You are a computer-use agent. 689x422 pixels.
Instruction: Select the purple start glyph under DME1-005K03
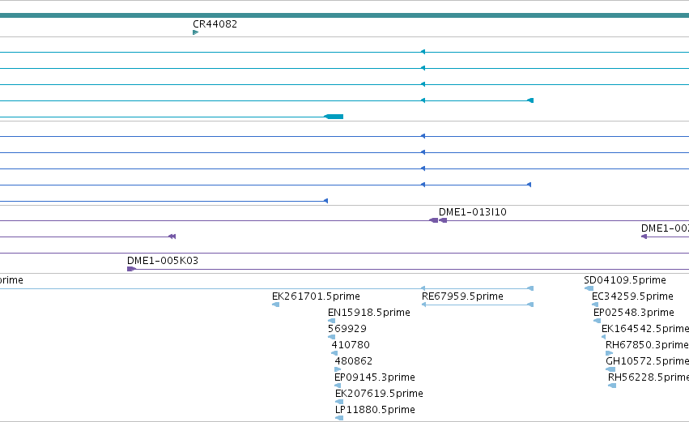[x=131, y=269]
